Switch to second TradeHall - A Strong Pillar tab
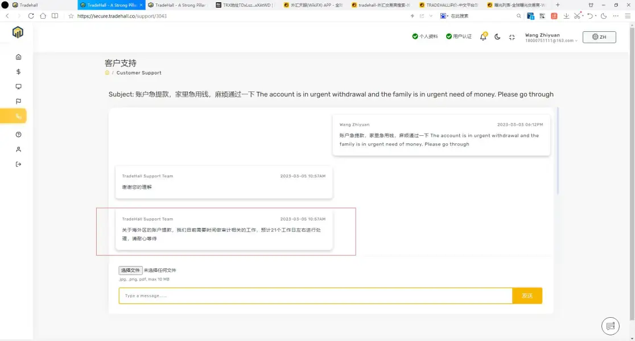 178,5
